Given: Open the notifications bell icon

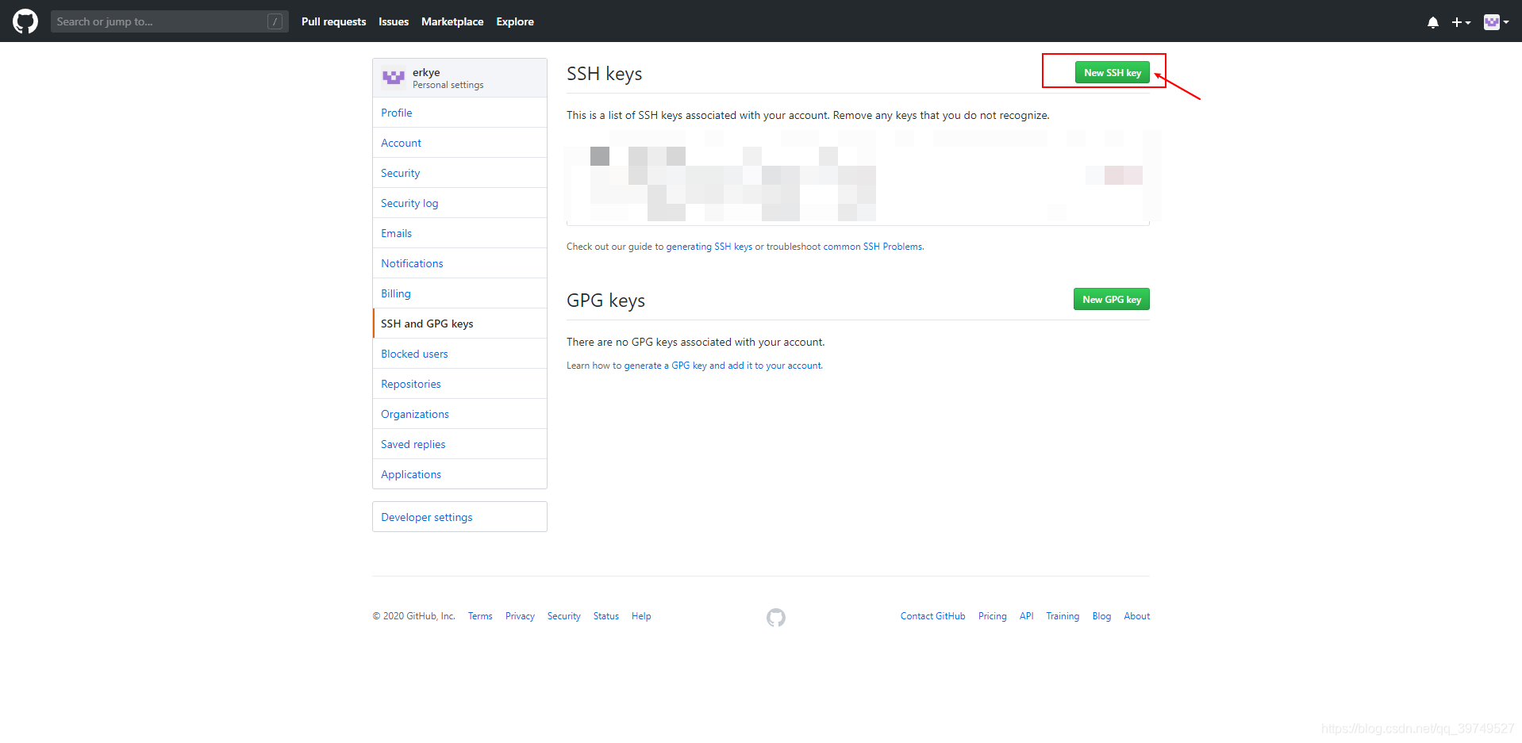Looking at the screenshot, I should click(1432, 22).
